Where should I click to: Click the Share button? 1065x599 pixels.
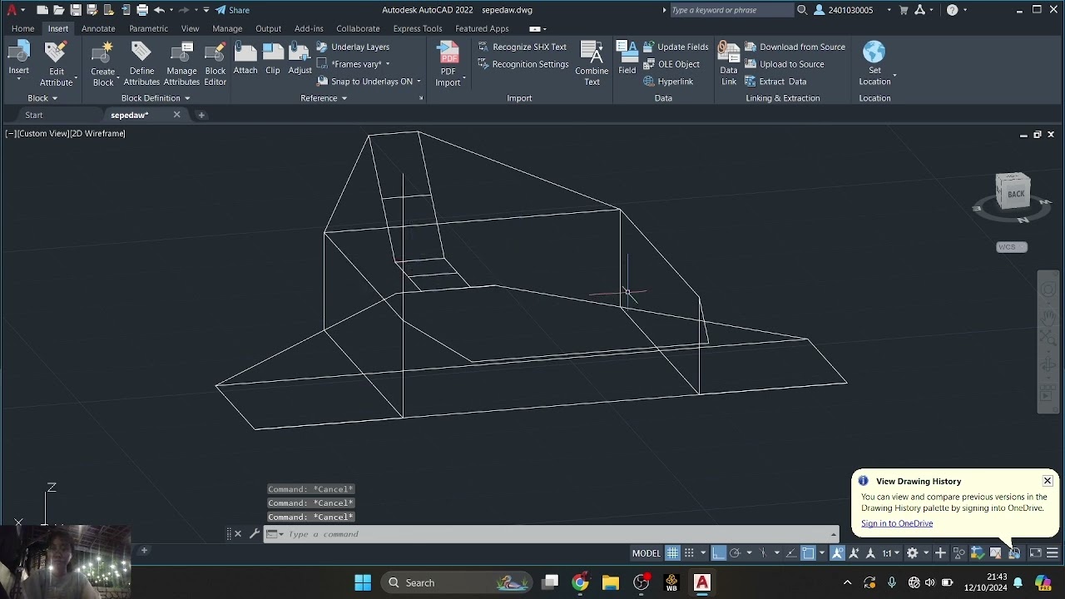pos(232,10)
